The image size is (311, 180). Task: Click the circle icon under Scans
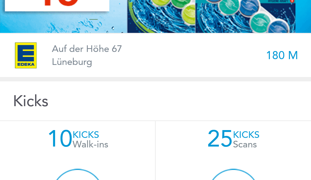(x=233, y=175)
